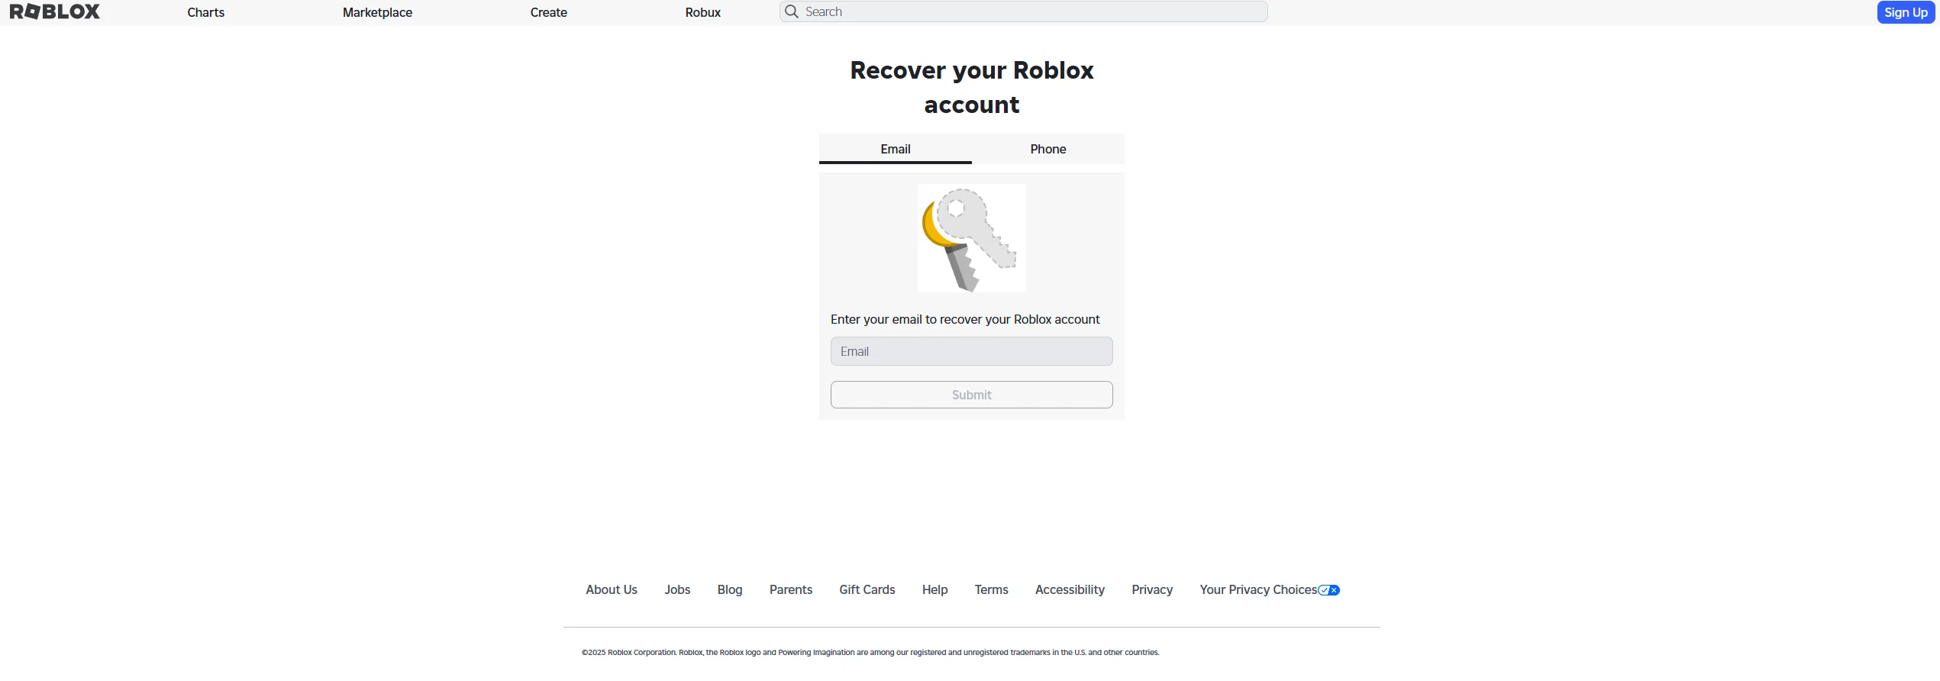
Task: Open the Marketplace page
Action: [x=377, y=12]
